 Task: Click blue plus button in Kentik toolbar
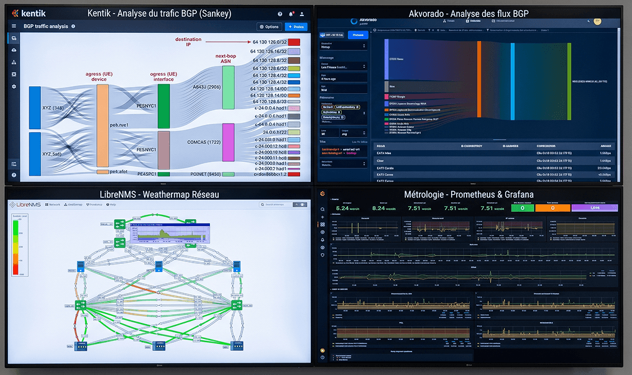click(296, 27)
